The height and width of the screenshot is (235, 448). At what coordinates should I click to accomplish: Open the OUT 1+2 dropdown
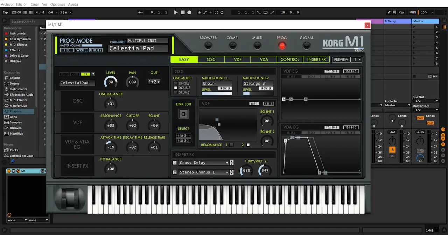click(154, 82)
